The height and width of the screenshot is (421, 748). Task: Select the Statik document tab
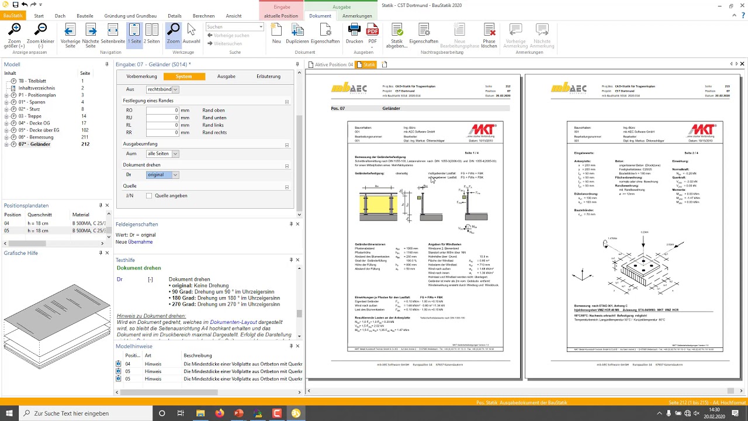[x=366, y=64]
